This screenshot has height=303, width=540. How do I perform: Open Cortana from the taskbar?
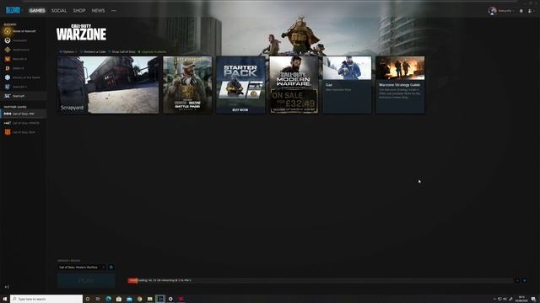pyautogui.click(x=88, y=299)
